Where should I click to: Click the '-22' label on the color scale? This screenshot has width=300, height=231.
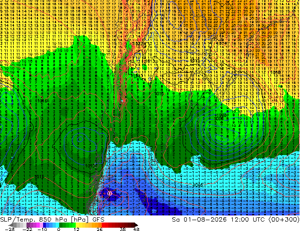(x=27, y=229)
